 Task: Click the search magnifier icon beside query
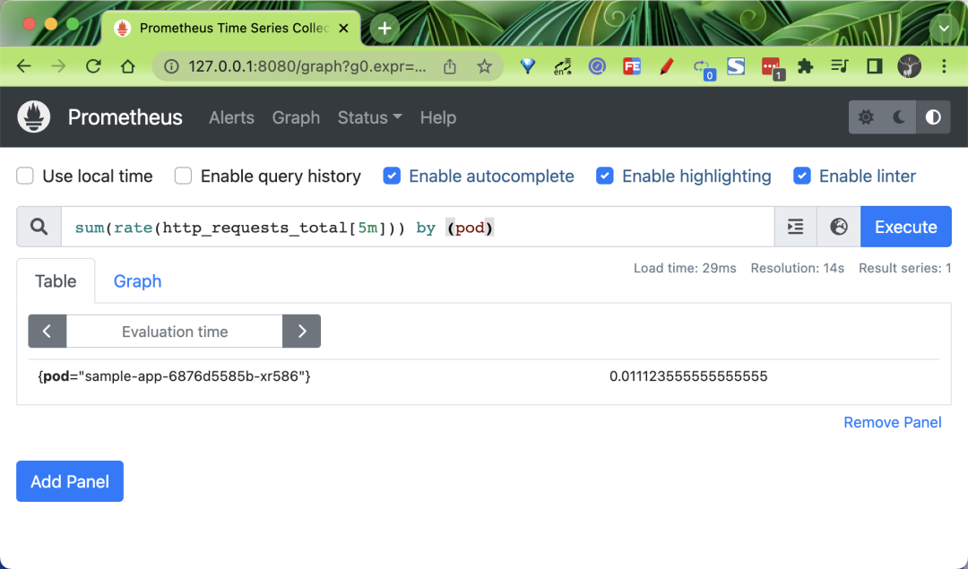39,227
